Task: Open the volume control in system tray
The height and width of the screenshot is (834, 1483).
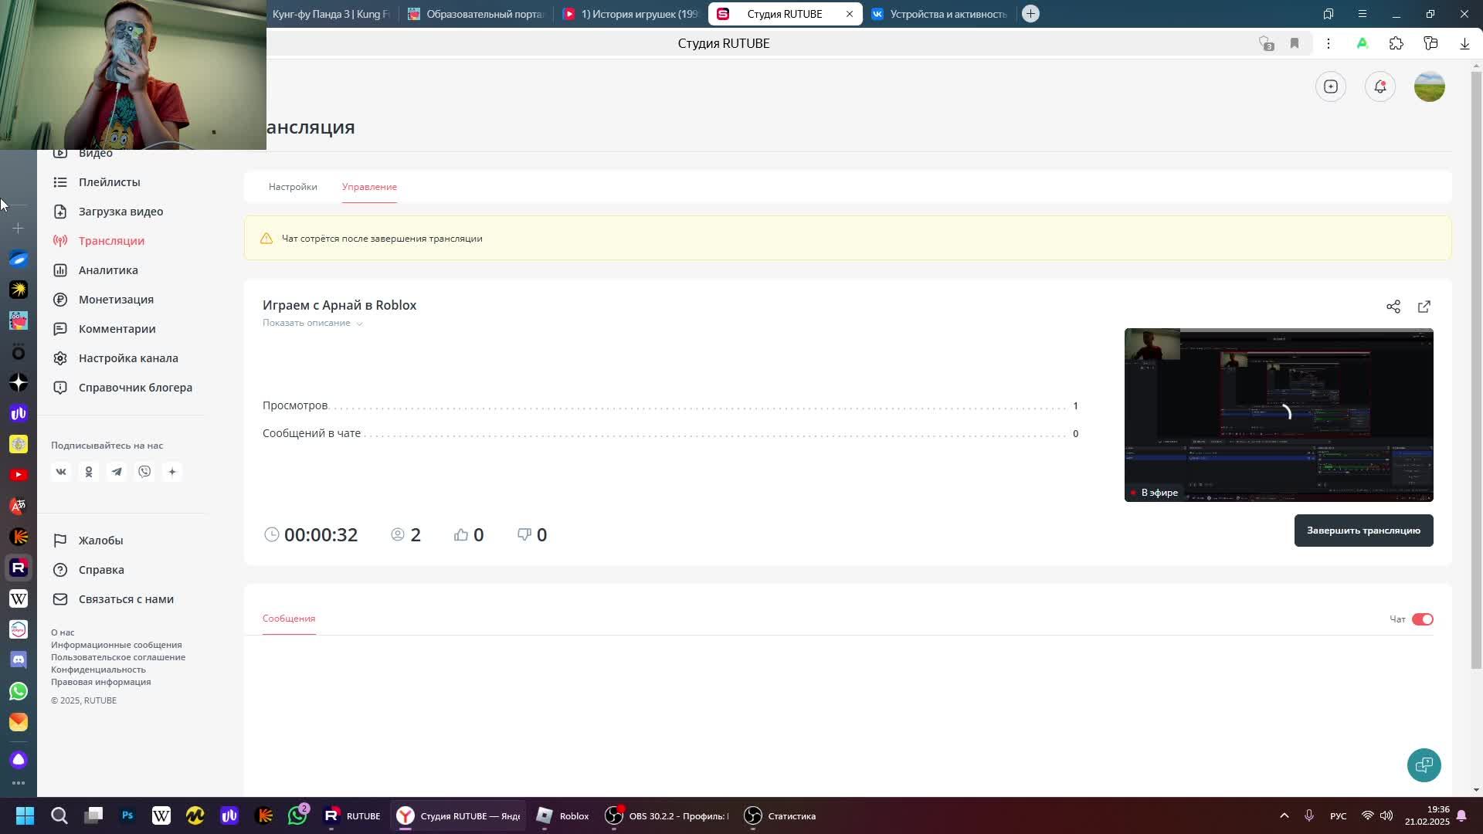Action: [x=1386, y=816]
